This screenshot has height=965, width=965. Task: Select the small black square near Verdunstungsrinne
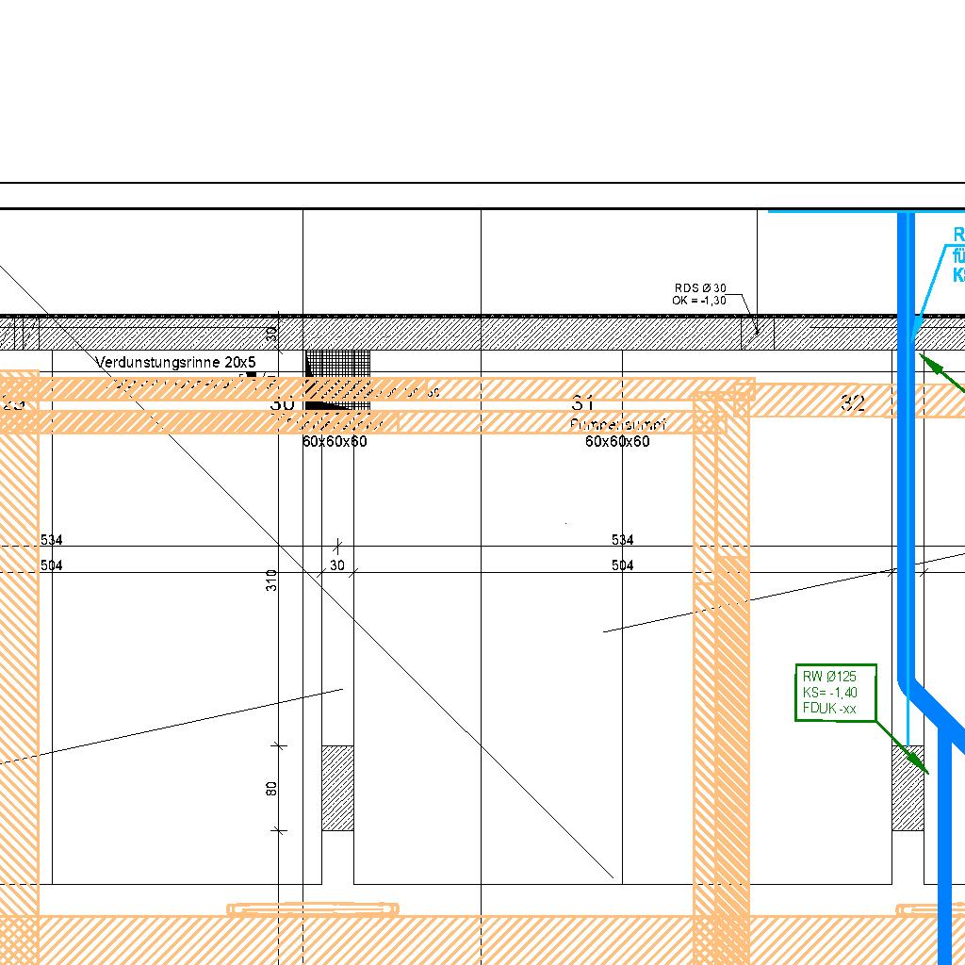point(252,374)
